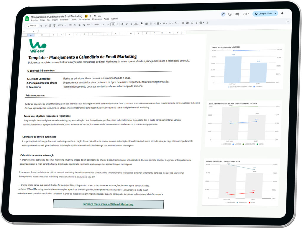The width and height of the screenshot is (302, 228).
Task: Expand the Titillium font dropdown
Action: click(x=99, y=24)
